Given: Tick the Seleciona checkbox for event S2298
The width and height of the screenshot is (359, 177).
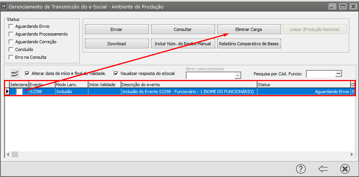Looking at the screenshot, I should click(x=19, y=92).
